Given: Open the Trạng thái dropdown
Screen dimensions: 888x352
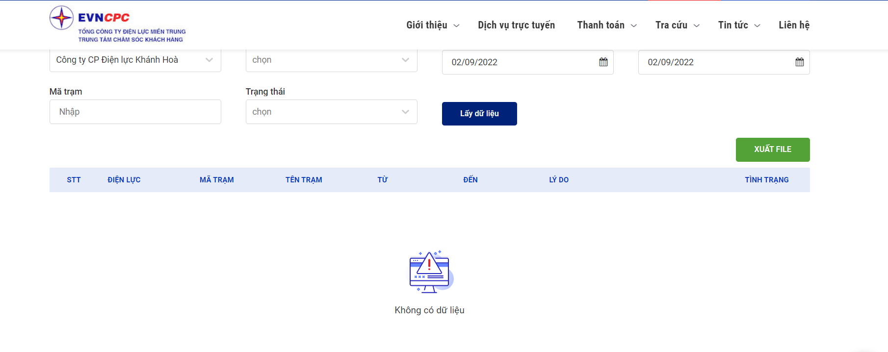Looking at the screenshot, I should [x=331, y=112].
